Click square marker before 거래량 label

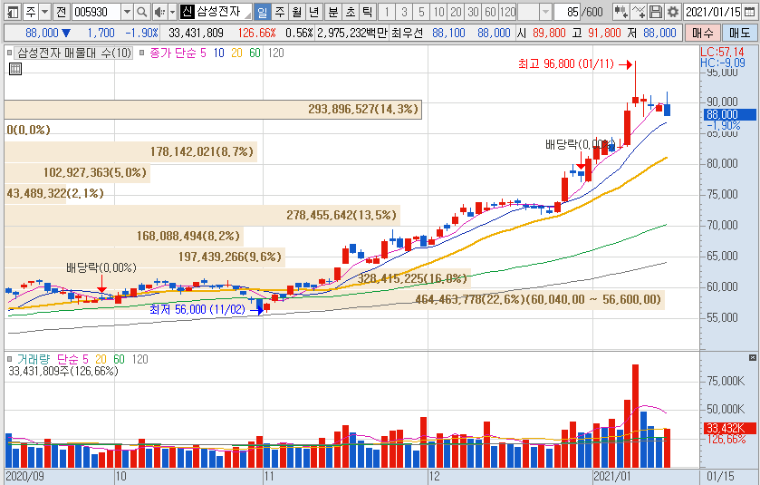pyautogui.click(x=9, y=359)
